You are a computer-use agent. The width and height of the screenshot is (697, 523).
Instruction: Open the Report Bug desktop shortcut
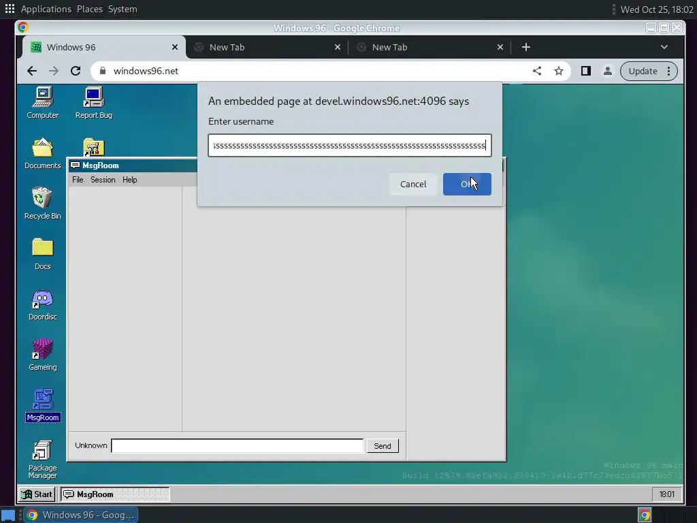(x=94, y=104)
